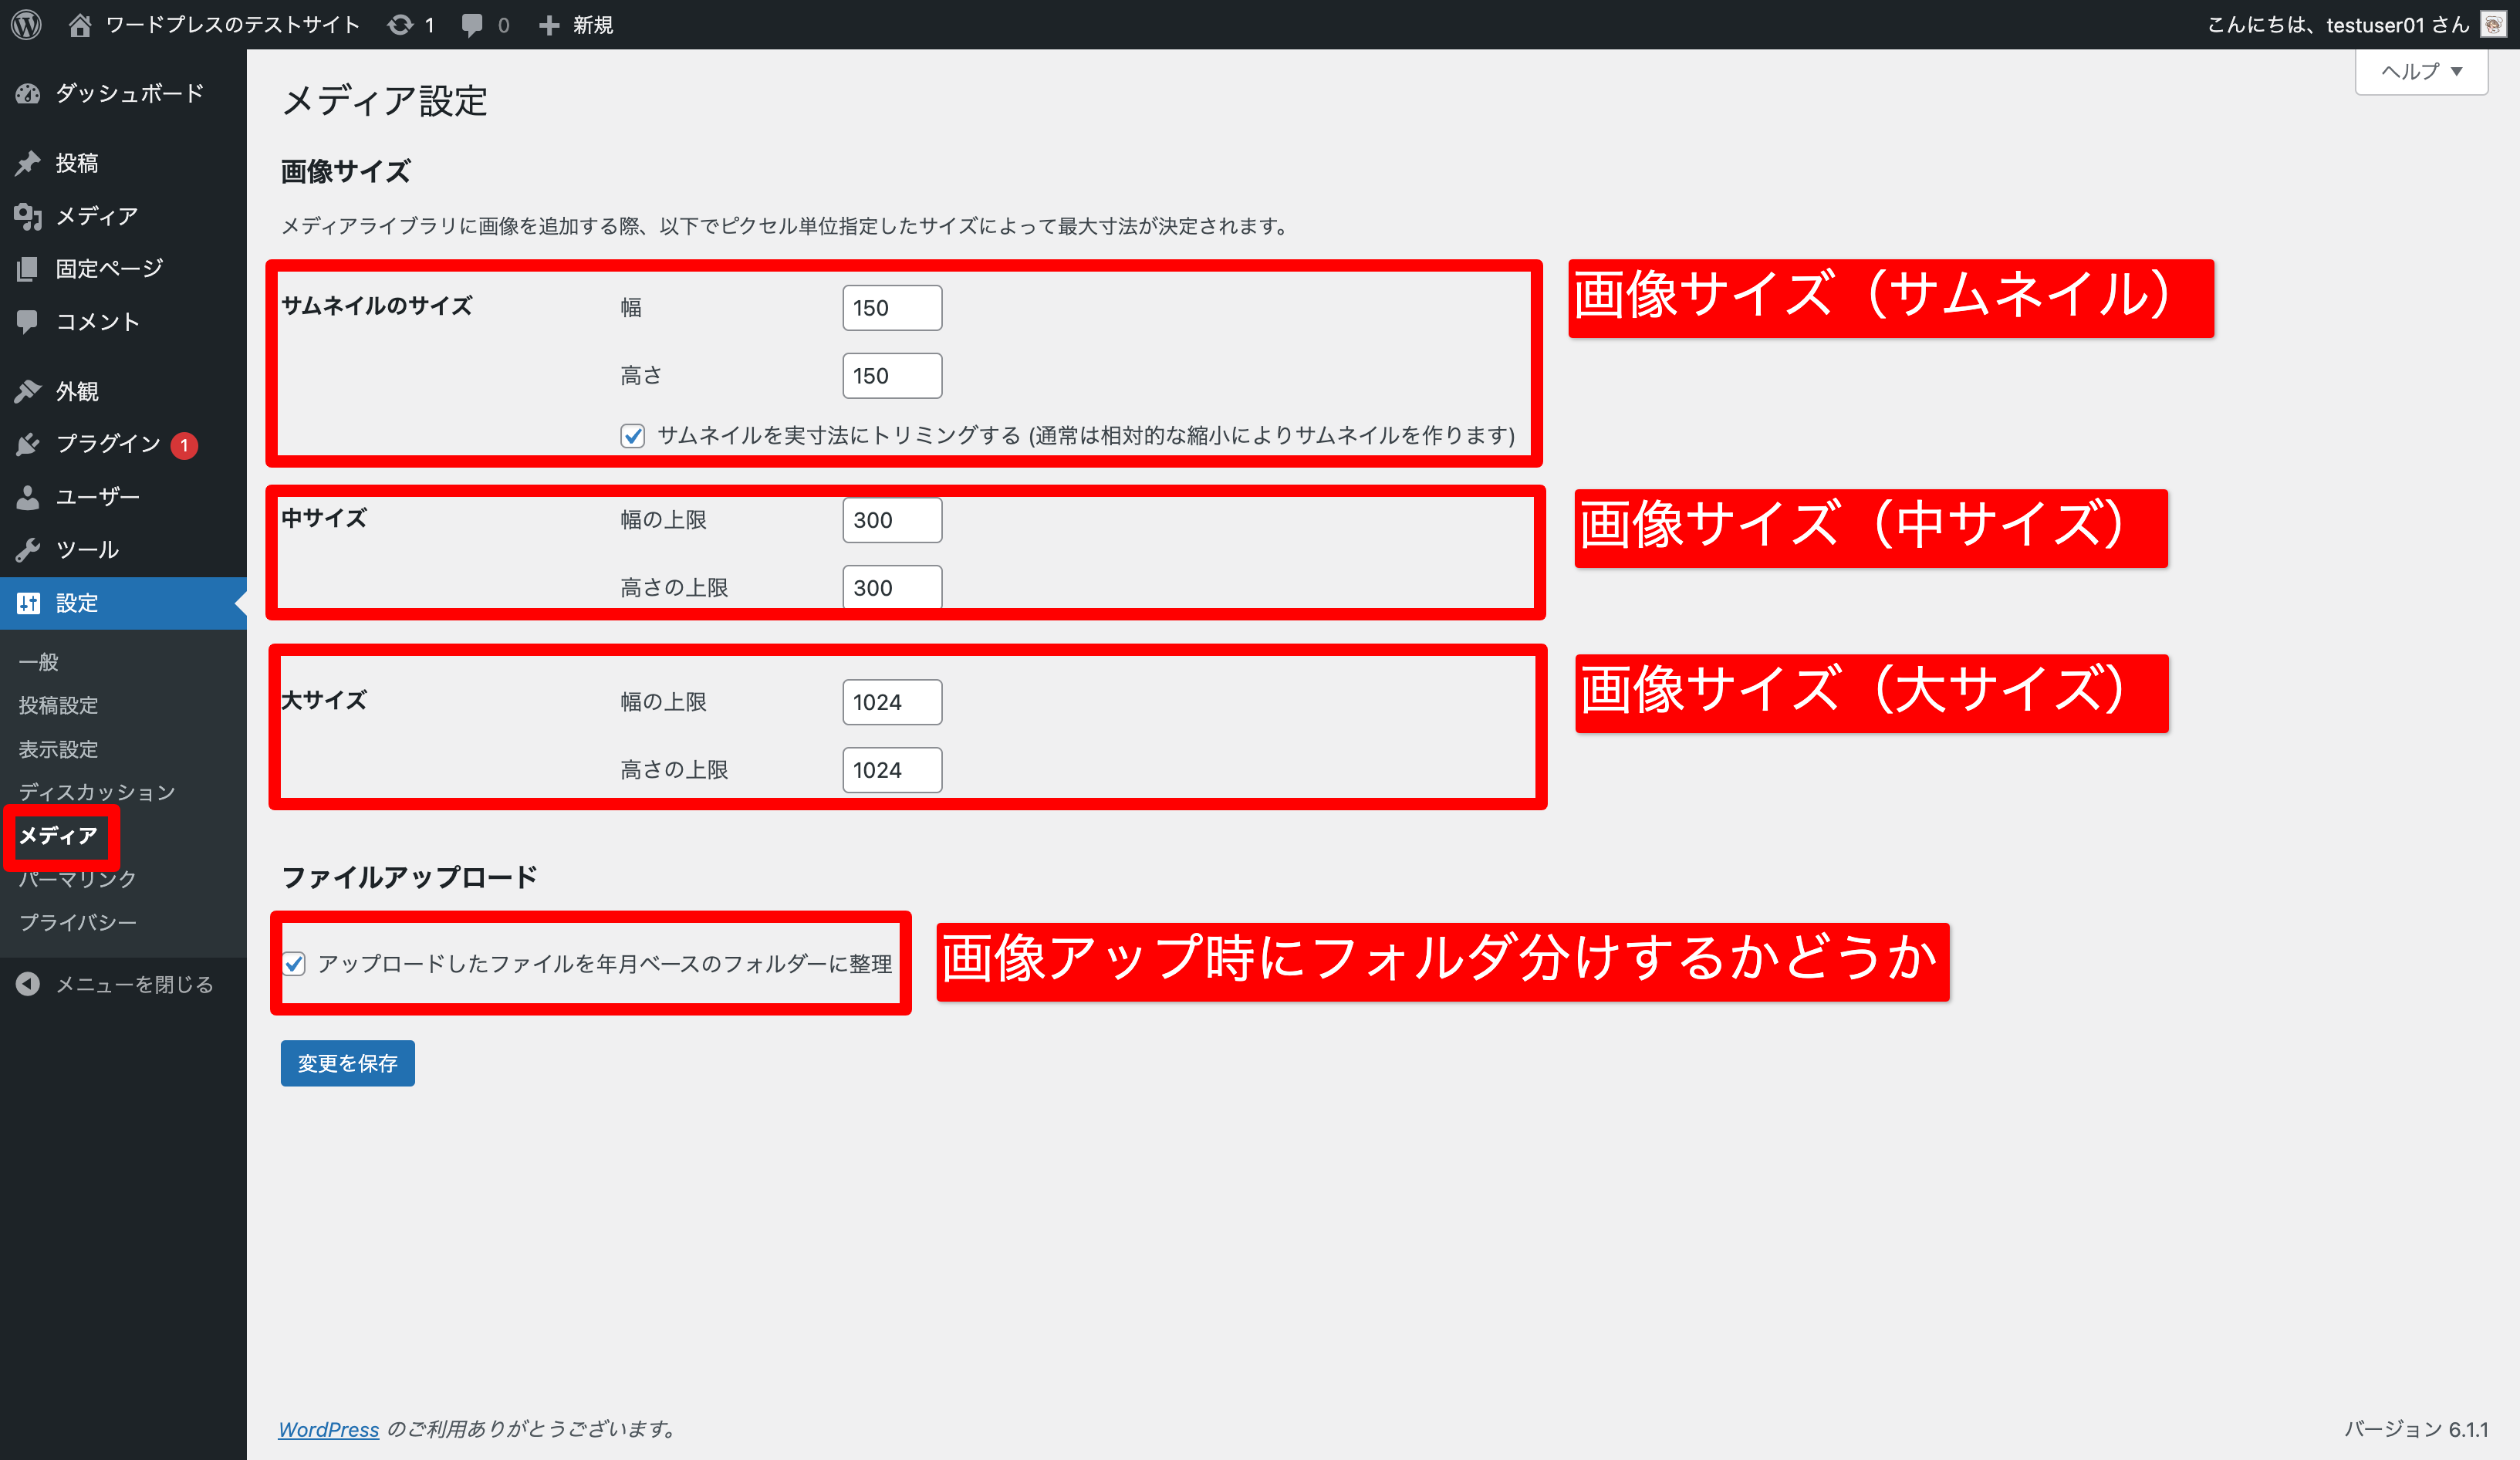Focus サムネイル 高さ input field
This screenshot has width=2520, height=1460.
pos(892,376)
